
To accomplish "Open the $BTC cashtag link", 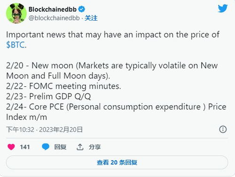I will point(16,45).
